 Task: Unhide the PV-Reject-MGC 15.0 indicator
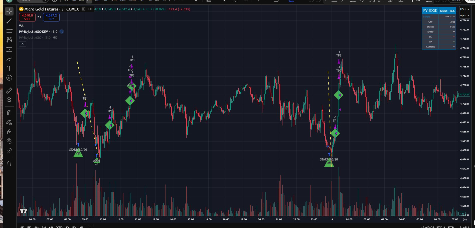click(x=55, y=38)
